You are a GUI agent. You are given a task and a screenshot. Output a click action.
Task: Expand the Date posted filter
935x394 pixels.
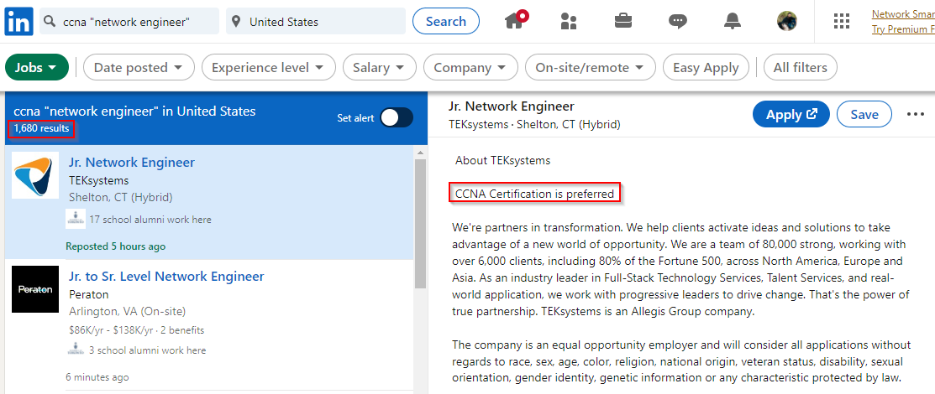pos(139,68)
